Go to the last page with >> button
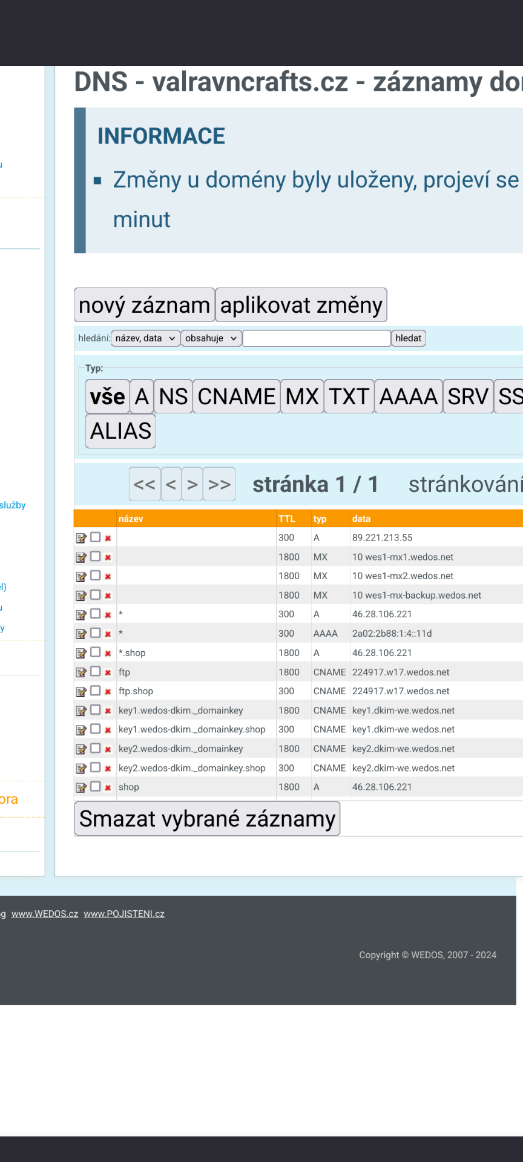 (219, 484)
